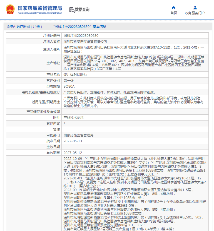This screenshot has height=231, width=214.
Task: Select the 2022-10-09 change record entry
Action: coord(135,167)
